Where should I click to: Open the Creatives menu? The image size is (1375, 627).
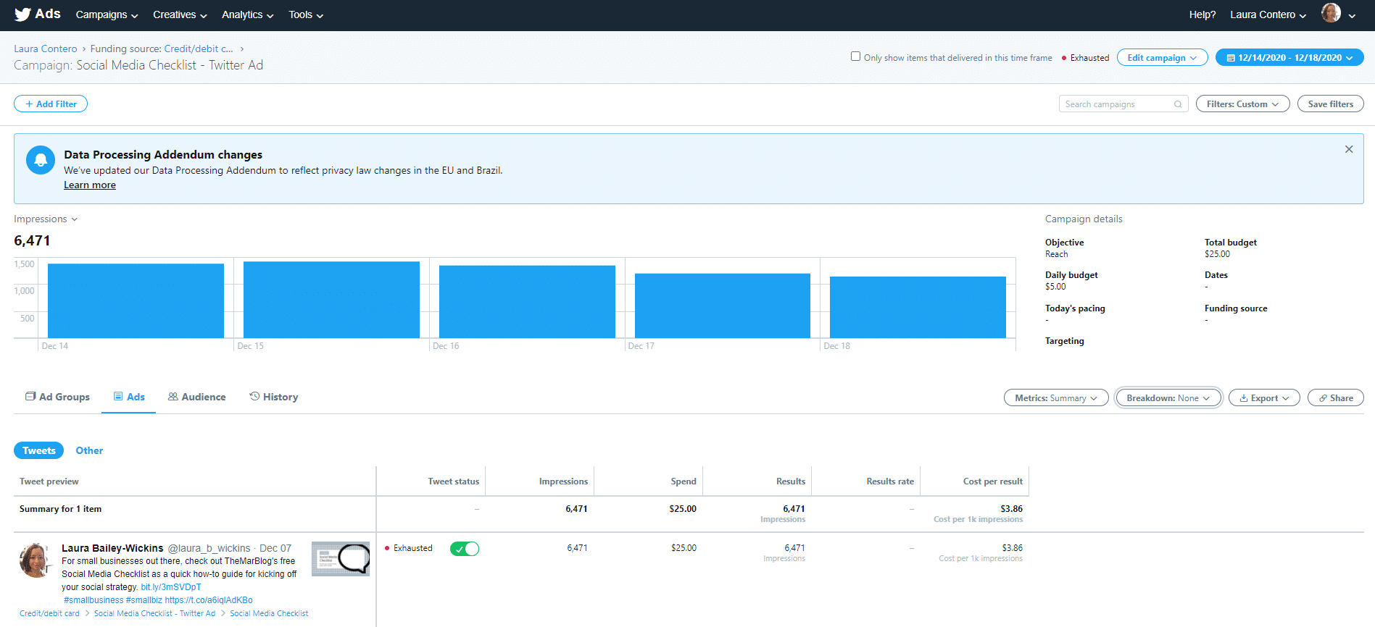pos(180,14)
